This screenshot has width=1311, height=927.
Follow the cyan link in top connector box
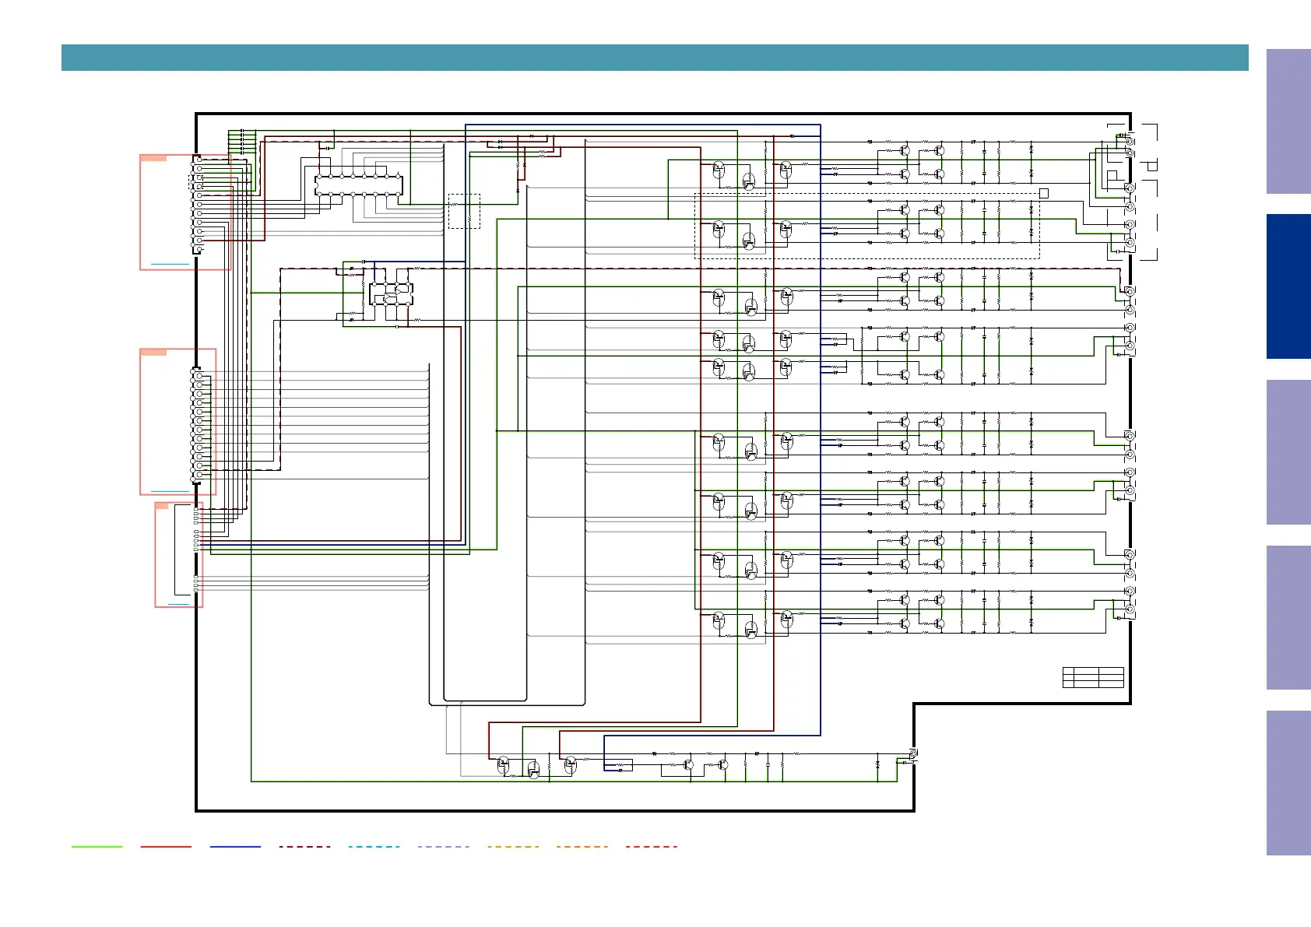click(x=170, y=265)
